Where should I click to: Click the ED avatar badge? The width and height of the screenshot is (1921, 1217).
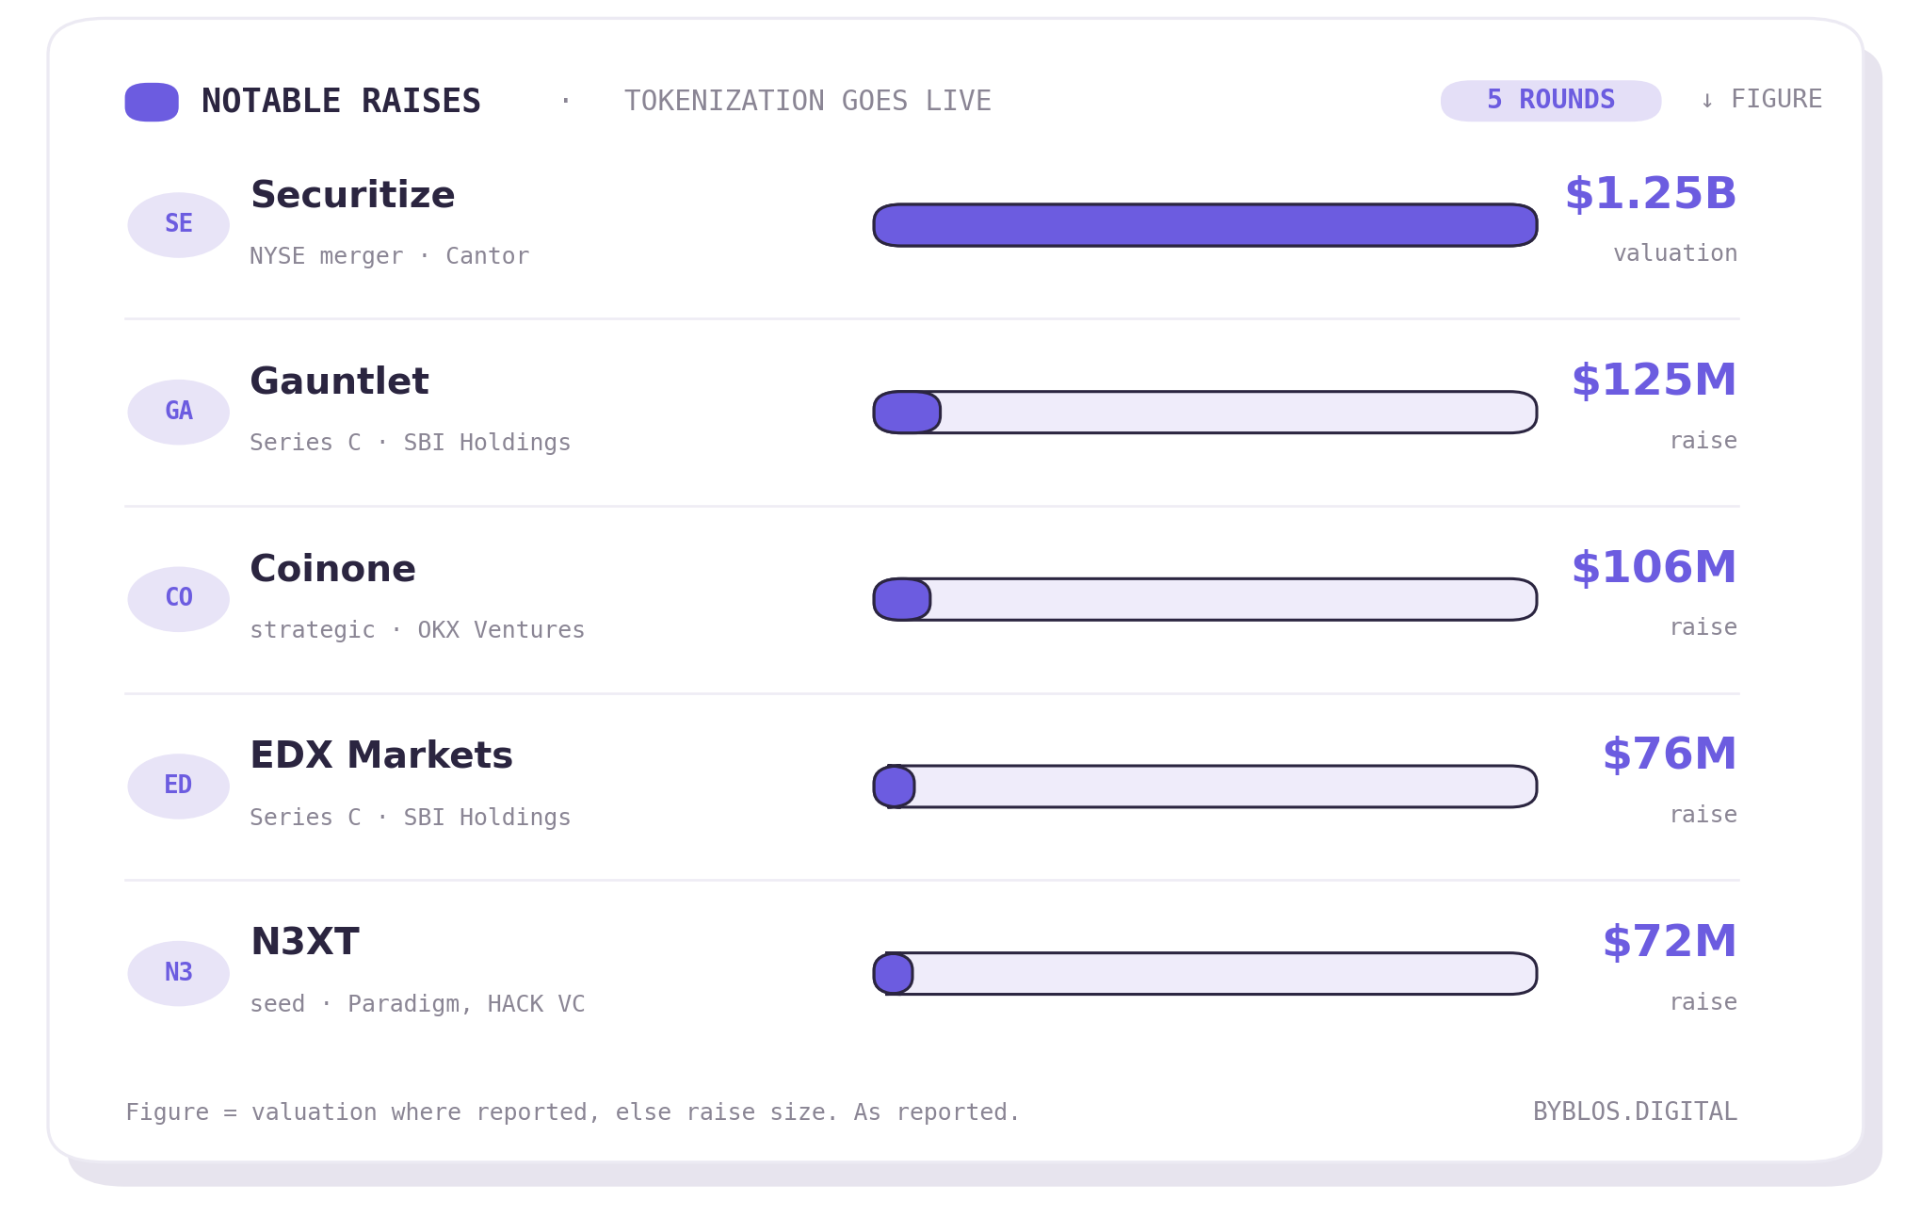pos(179,787)
